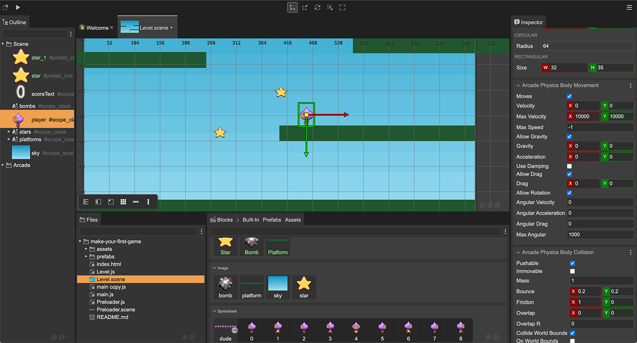Collapse Arcade Physics Body Collision section
The image size is (637, 343).
518,253
